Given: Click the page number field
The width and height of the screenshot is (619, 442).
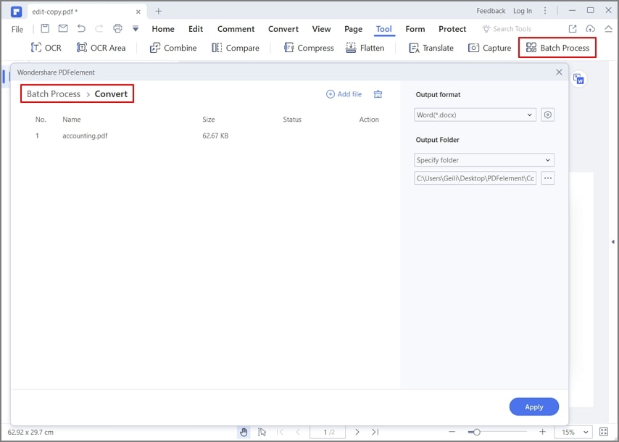Looking at the screenshot, I should click(x=328, y=432).
